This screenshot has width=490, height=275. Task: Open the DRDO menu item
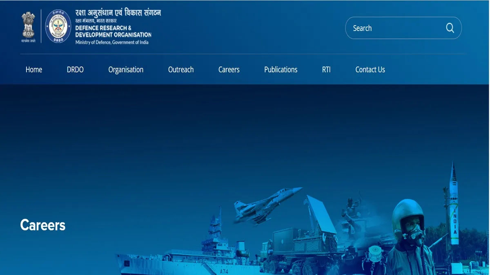point(75,70)
